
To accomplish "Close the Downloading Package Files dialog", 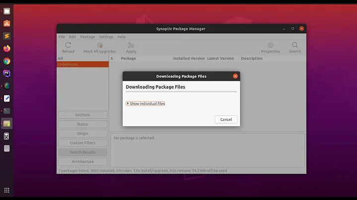I will coord(235,76).
